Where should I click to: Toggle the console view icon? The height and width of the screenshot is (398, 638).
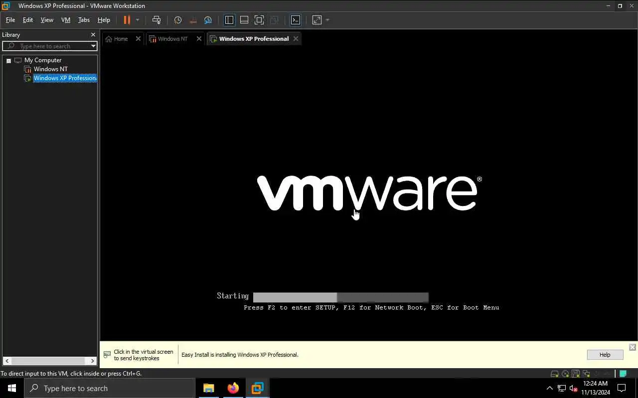tap(296, 20)
